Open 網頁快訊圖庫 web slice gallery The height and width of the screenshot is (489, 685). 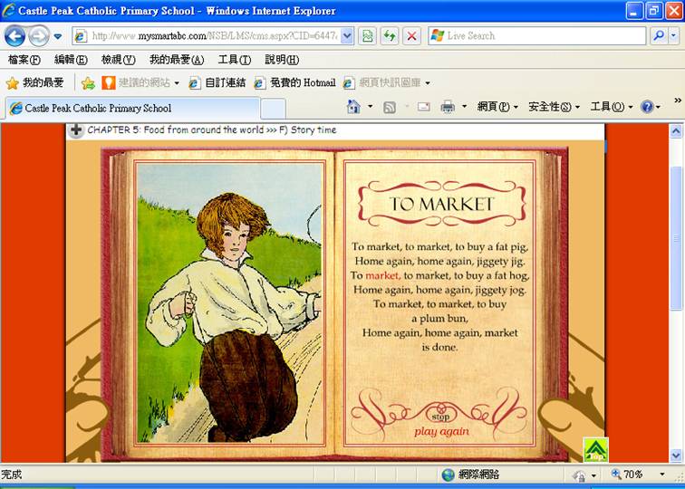pyautogui.click(x=386, y=82)
